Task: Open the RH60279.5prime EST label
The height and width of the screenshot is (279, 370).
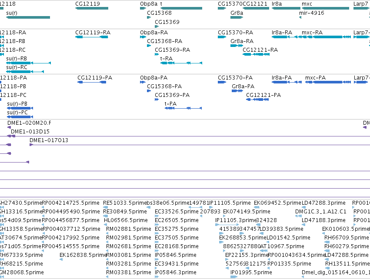Action: coord(347,247)
